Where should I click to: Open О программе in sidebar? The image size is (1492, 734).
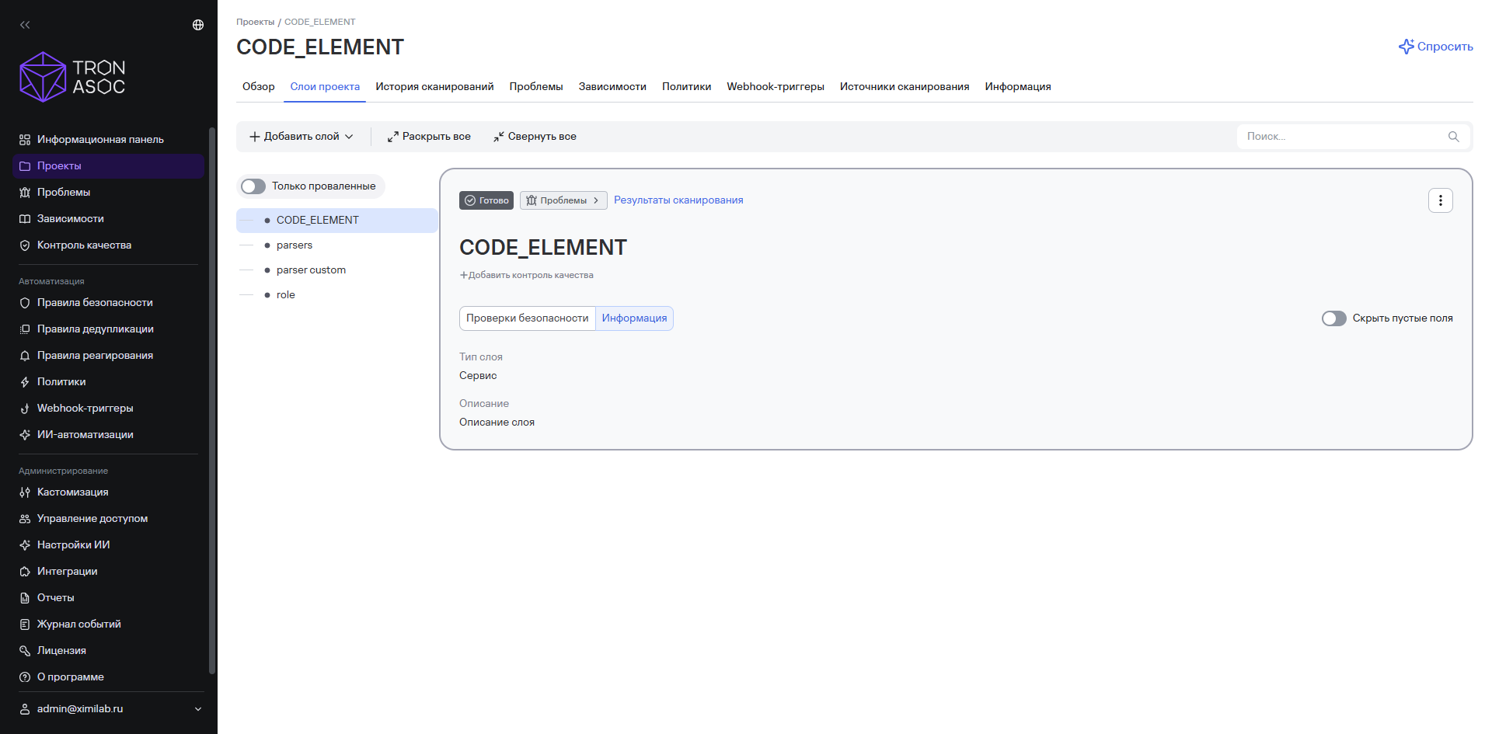pos(108,677)
